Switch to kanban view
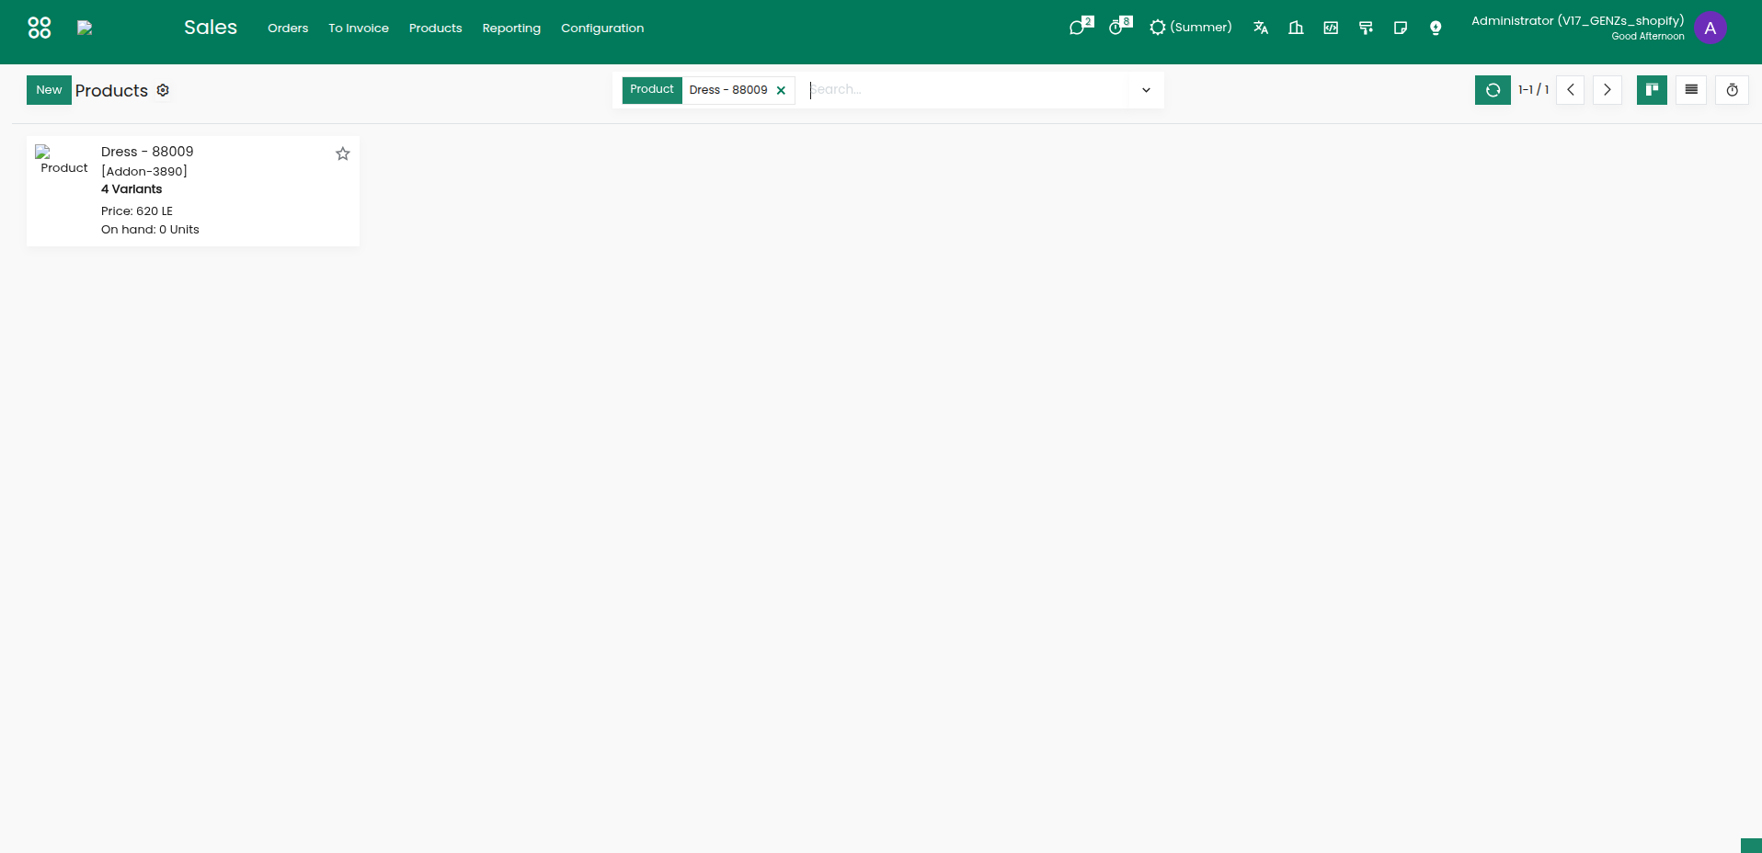 tap(1652, 90)
